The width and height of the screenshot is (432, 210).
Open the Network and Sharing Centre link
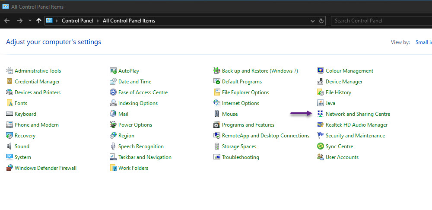(358, 114)
